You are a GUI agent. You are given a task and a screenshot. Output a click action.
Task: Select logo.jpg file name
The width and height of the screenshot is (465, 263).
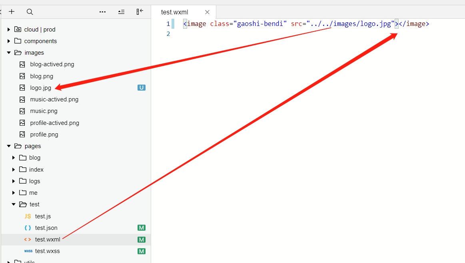click(40, 88)
